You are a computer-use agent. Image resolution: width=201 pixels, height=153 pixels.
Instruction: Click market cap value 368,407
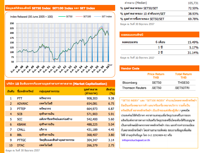click(x=92, y=135)
